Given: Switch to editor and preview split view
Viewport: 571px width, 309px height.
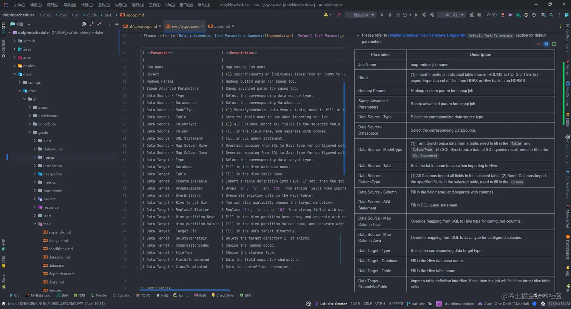Looking at the screenshot, I should tap(546, 44).
